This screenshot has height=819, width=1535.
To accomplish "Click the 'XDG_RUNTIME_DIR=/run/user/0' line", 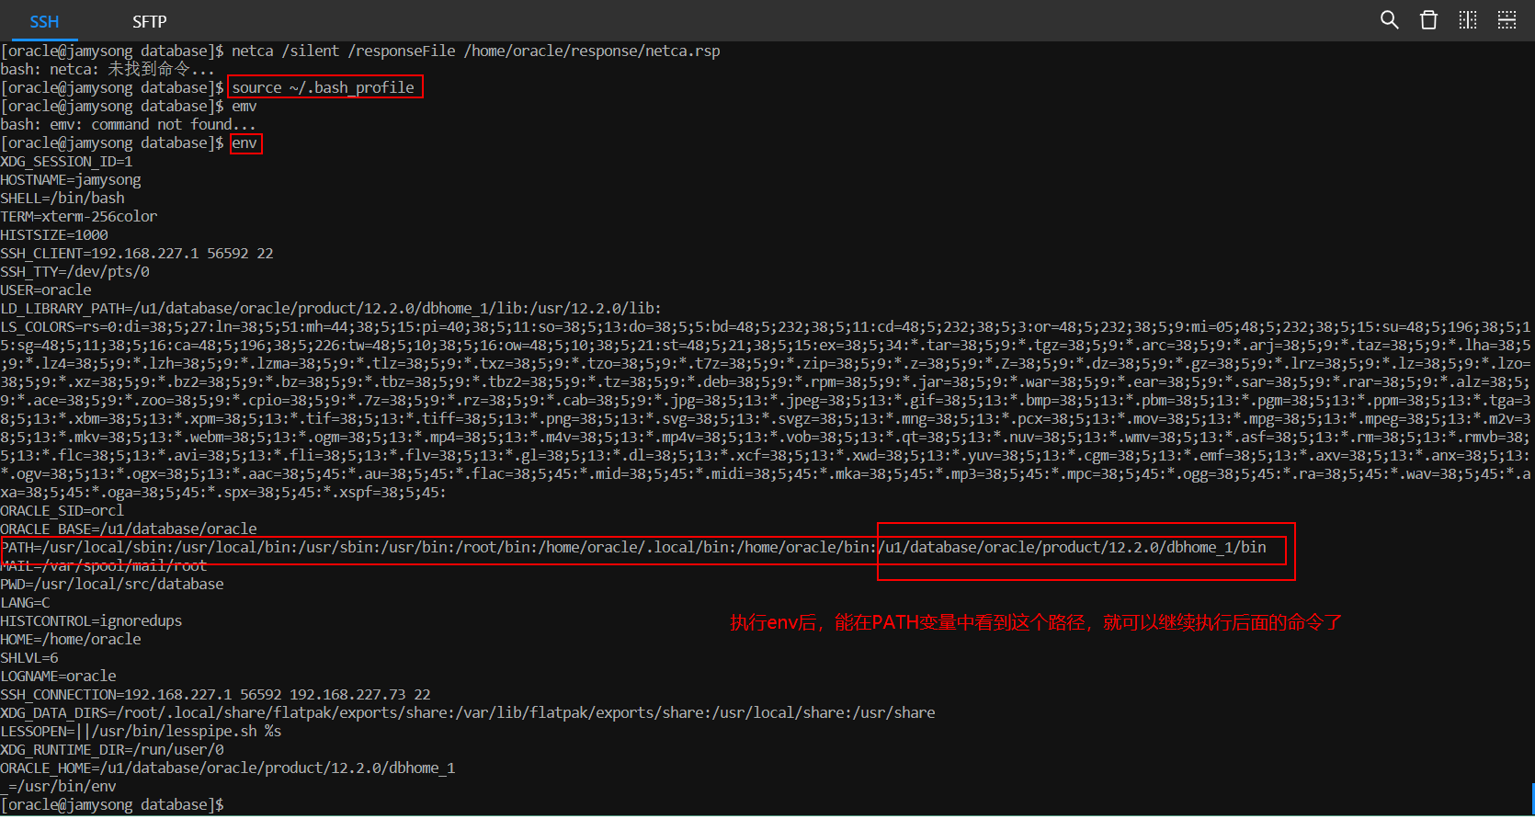I will 112,750.
